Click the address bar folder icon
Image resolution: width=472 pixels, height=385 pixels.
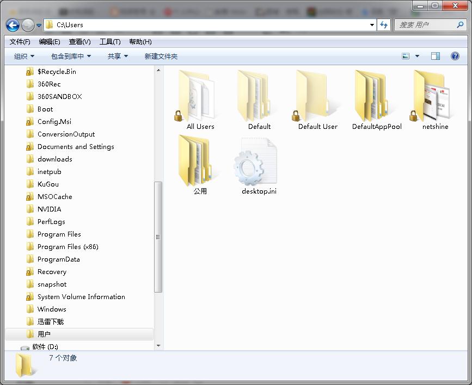[x=50, y=24]
